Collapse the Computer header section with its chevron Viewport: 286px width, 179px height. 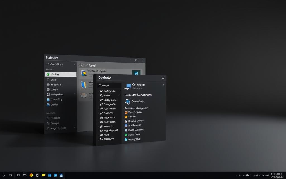coord(163,85)
